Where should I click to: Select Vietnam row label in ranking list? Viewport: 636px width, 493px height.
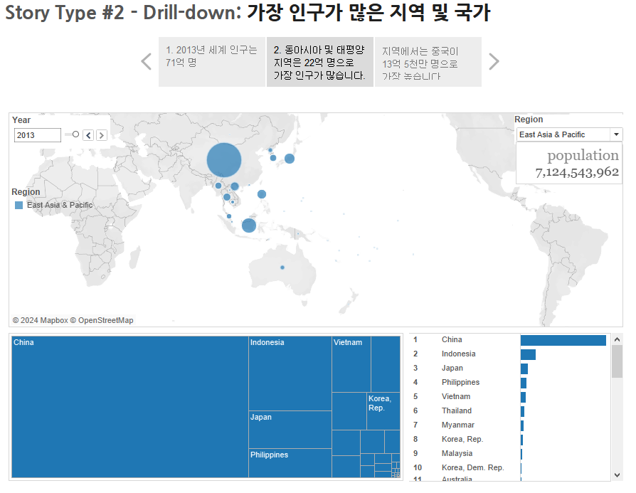(x=456, y=396)
